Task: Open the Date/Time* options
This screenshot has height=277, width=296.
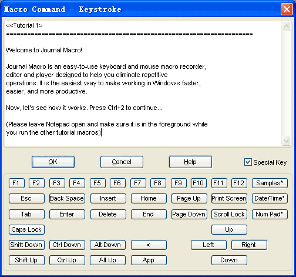Action: click(x=270, y=198)
